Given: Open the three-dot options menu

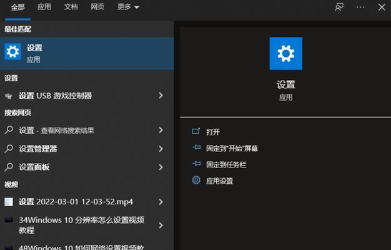Looking at the screenshot, I should [x=360, y=7].
